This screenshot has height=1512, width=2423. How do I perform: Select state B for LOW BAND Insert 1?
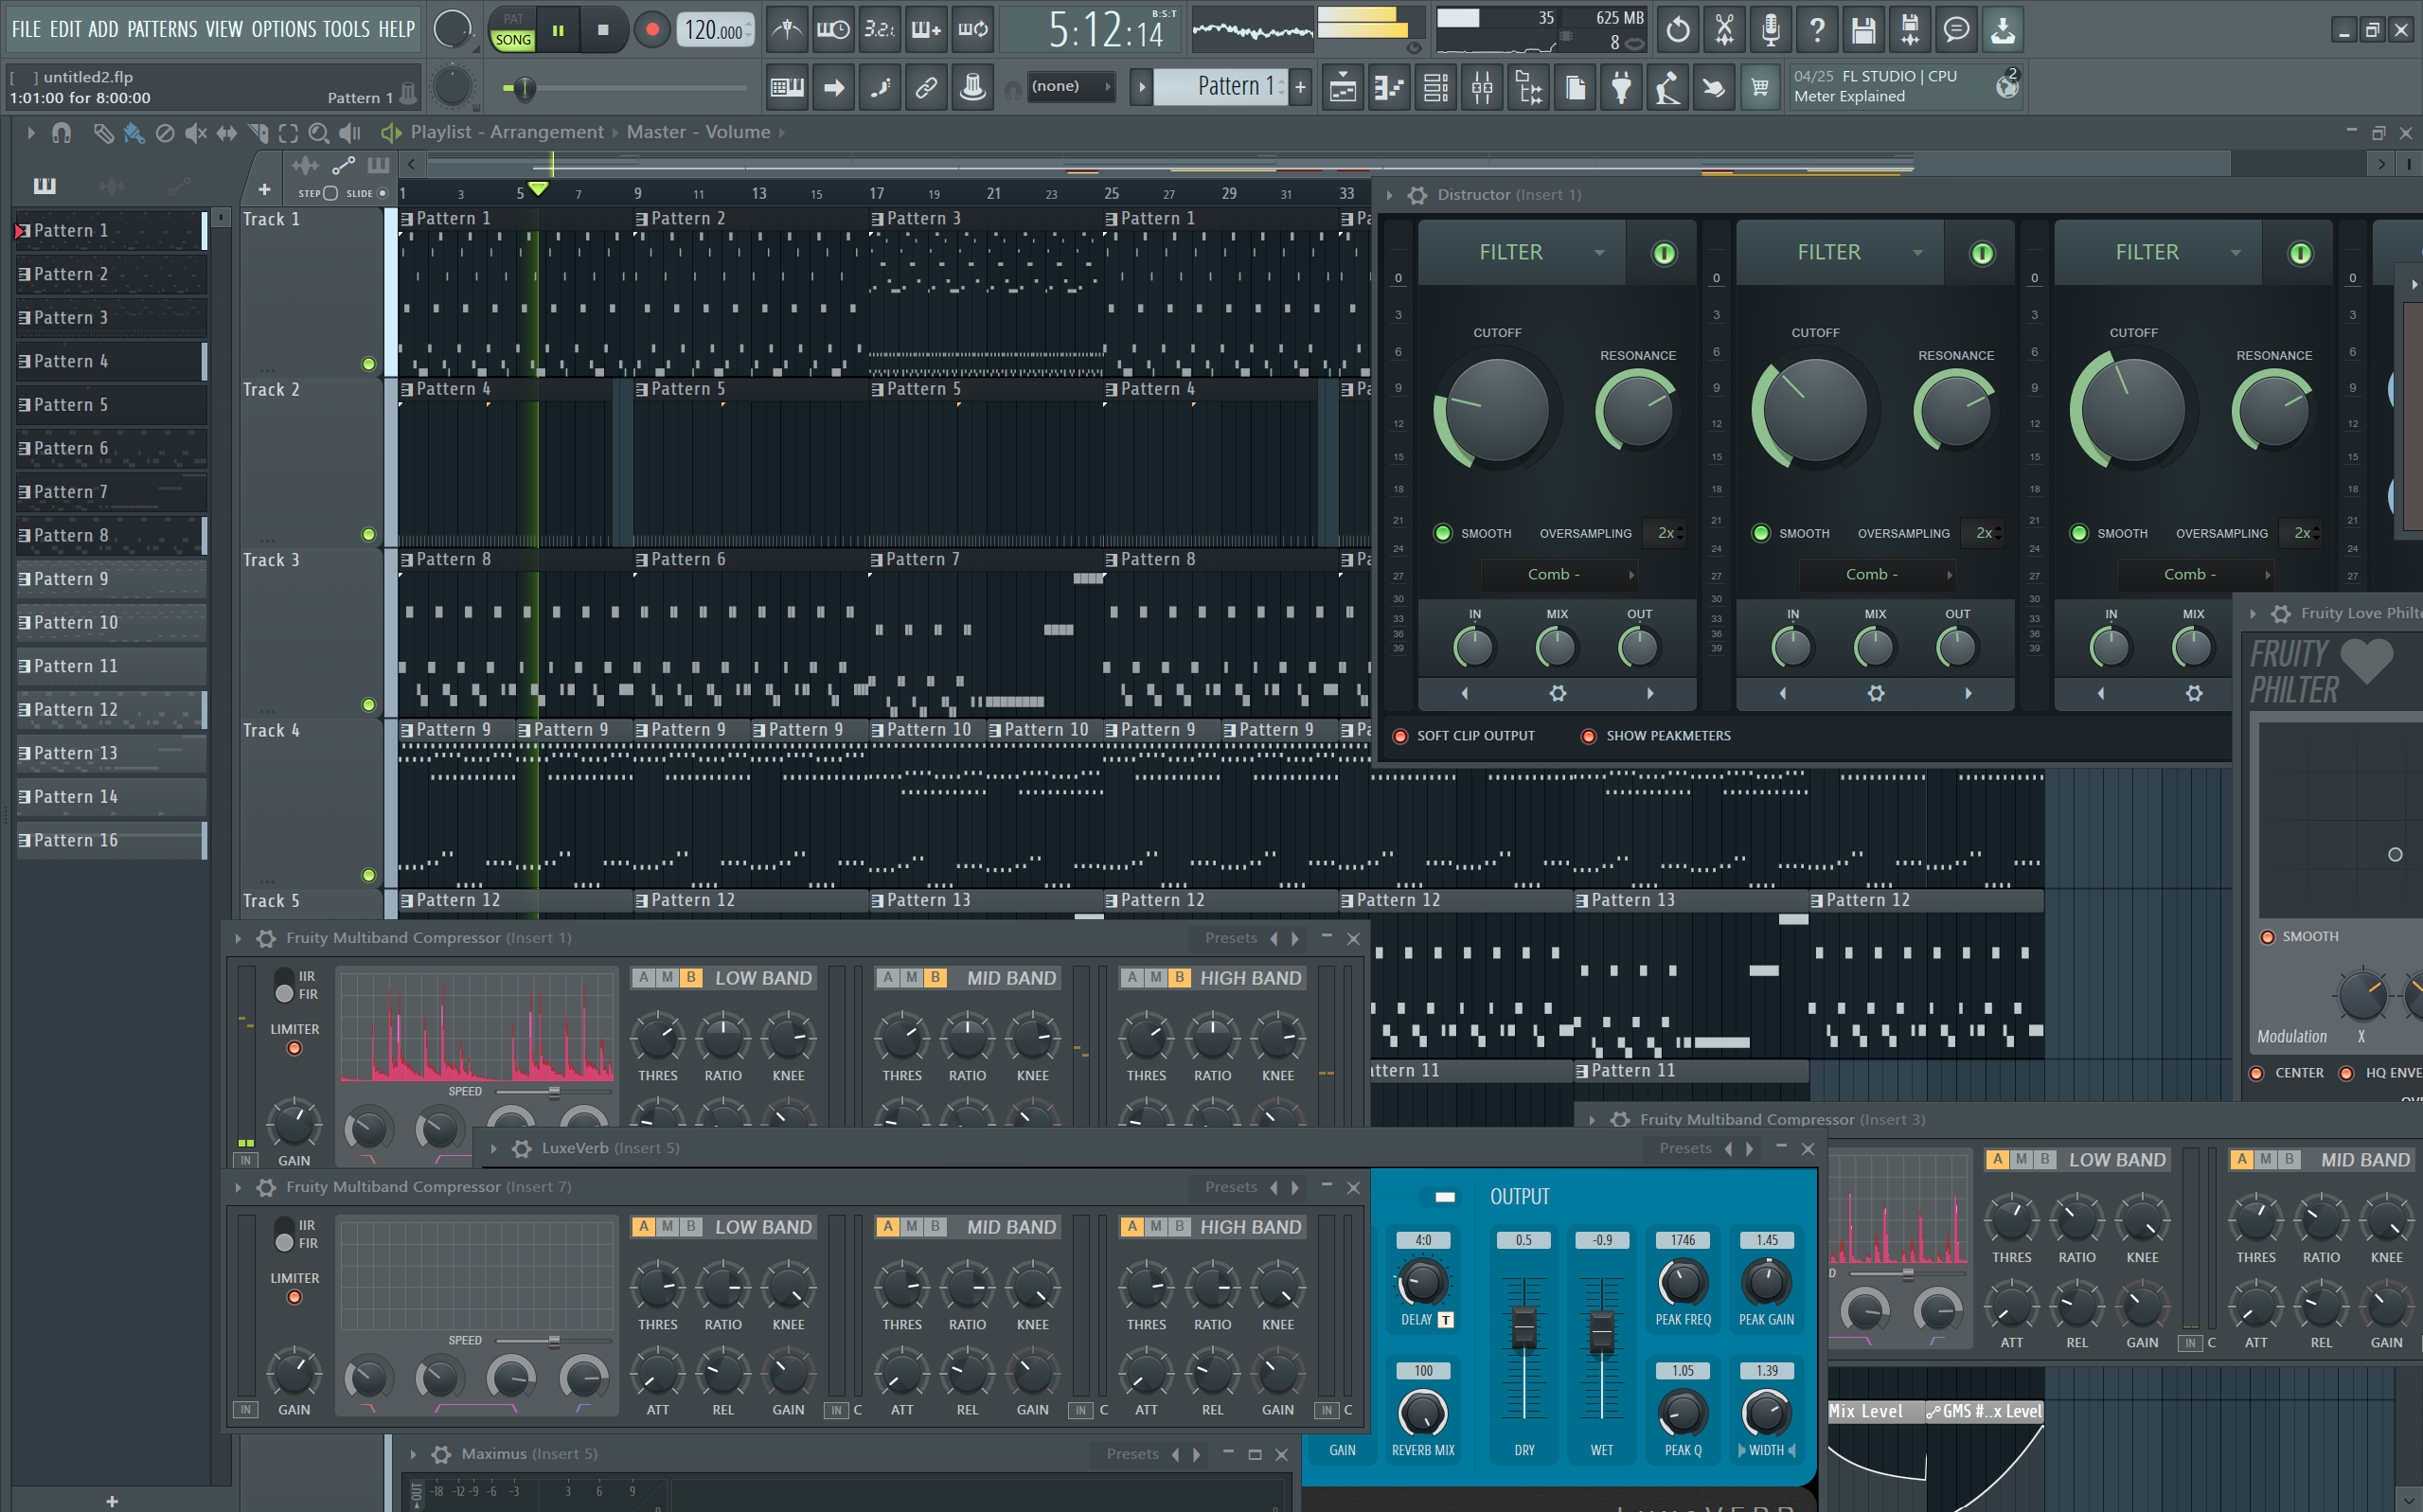[x=691, y=978]
